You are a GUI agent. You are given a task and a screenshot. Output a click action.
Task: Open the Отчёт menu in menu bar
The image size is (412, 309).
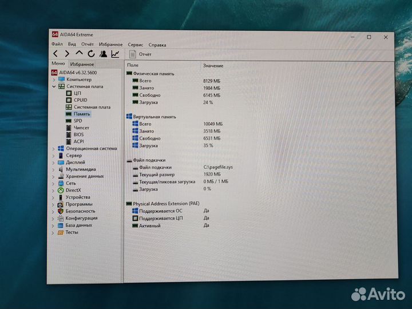88,44
